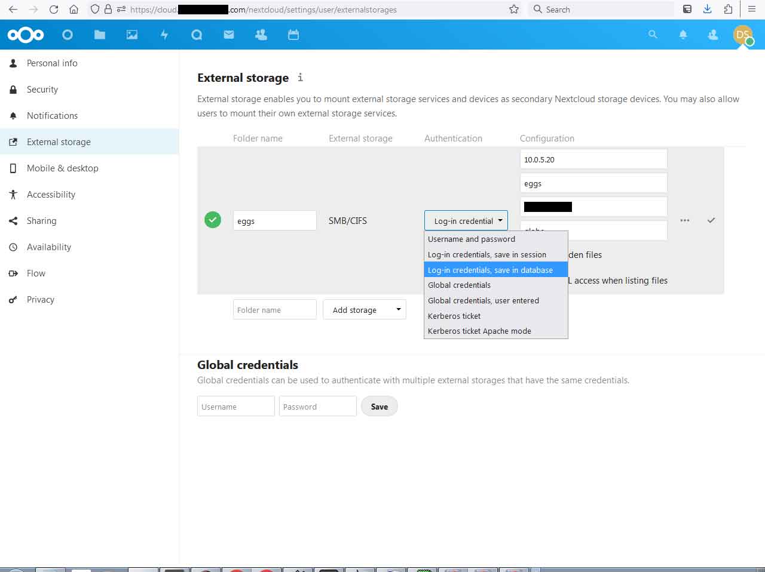The height and width of the screenshot is (572, 765).
Task: Click the external storage info icon
Action: click(300, 77)
